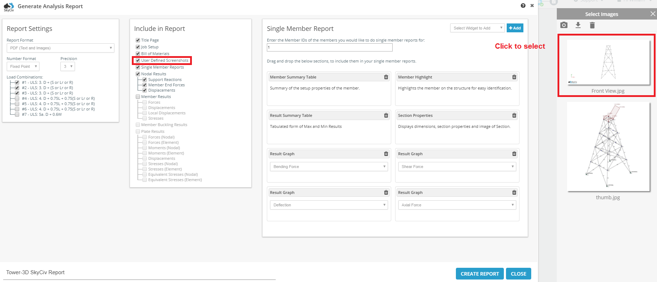Remove the Member Highlight widget via trash icon

coord(514,77)
